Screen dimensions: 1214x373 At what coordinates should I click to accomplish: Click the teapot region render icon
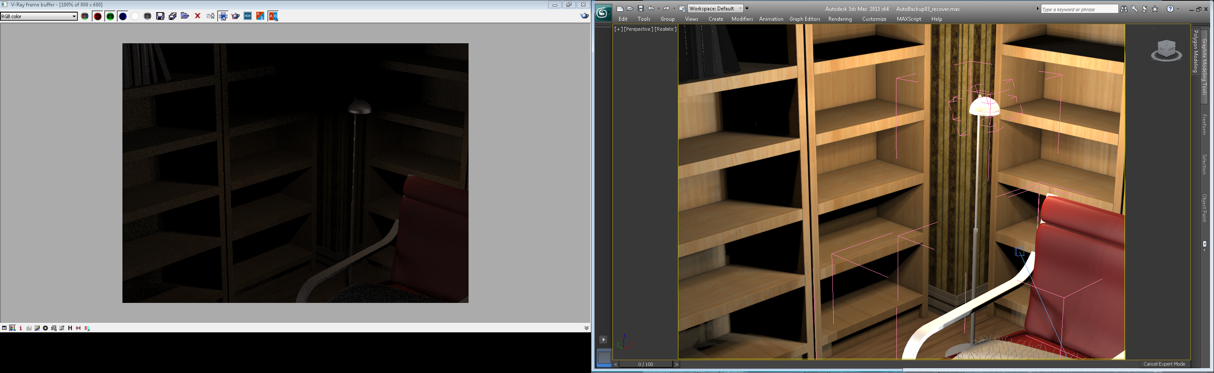(235, 16)
